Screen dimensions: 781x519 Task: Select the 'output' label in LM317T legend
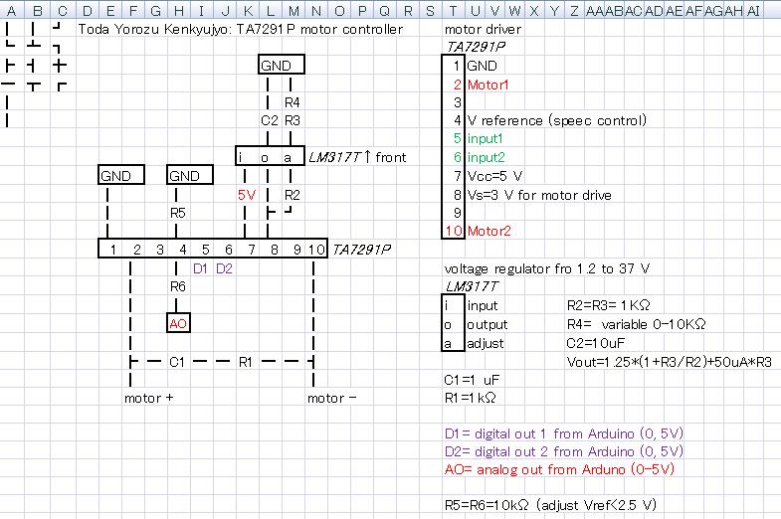487,325
